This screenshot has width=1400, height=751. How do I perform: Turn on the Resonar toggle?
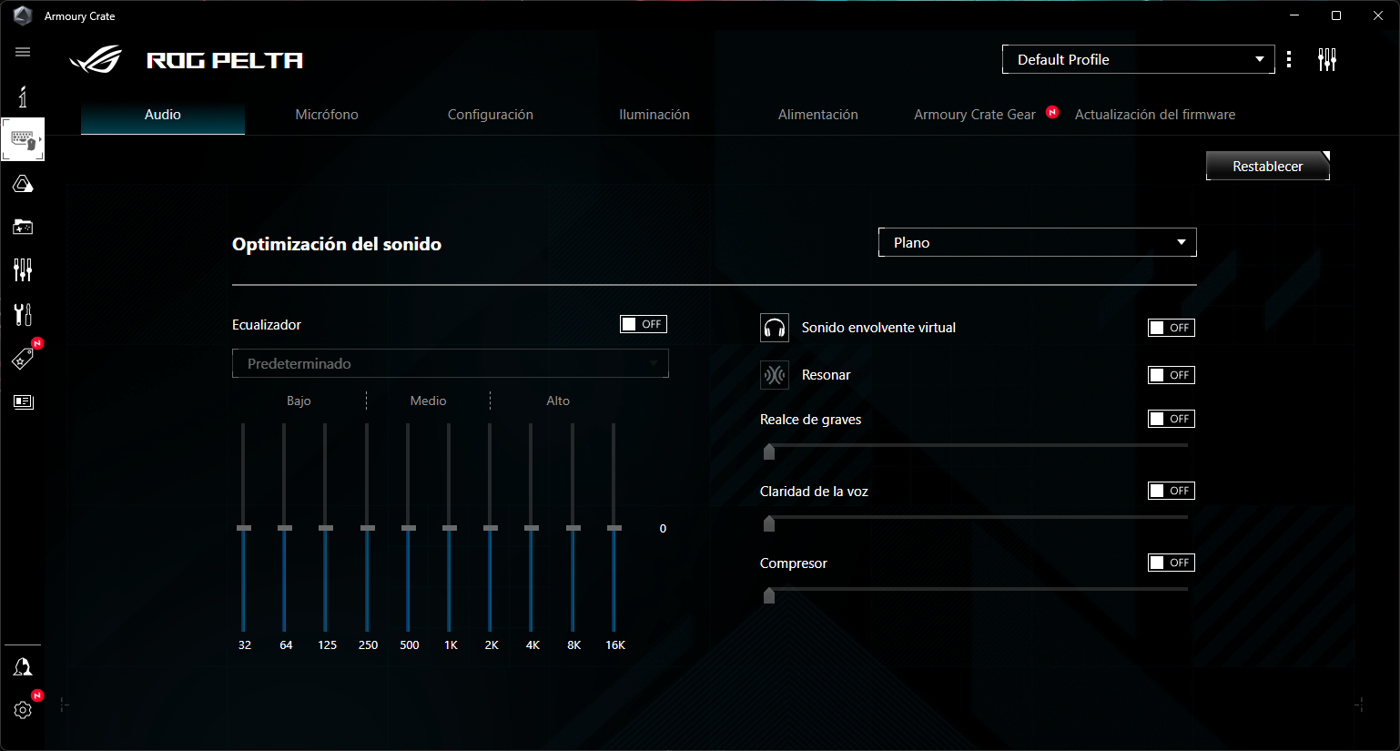point(1172,375)
